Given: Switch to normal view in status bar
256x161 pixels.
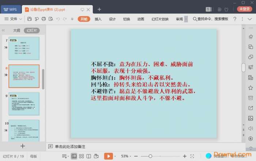Looking at the screenshot, I should coord(74,156).
